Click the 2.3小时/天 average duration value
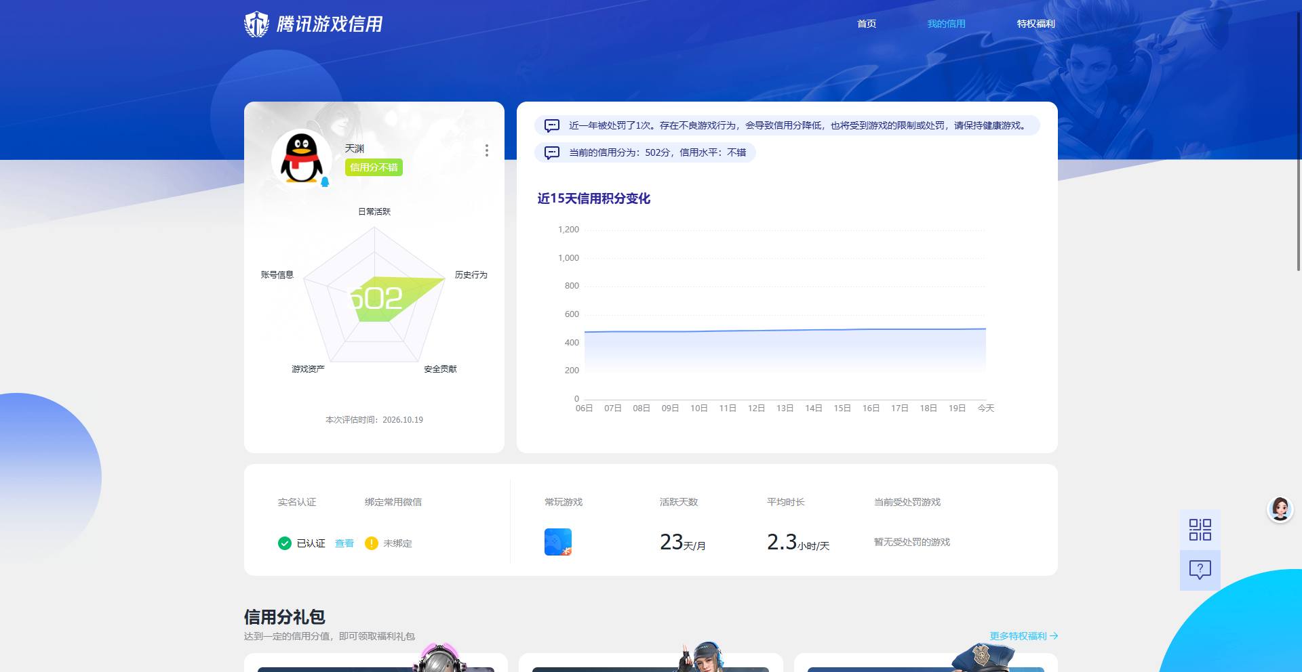This screenshot has width=1302, height=672. click(x=798, y=542)
